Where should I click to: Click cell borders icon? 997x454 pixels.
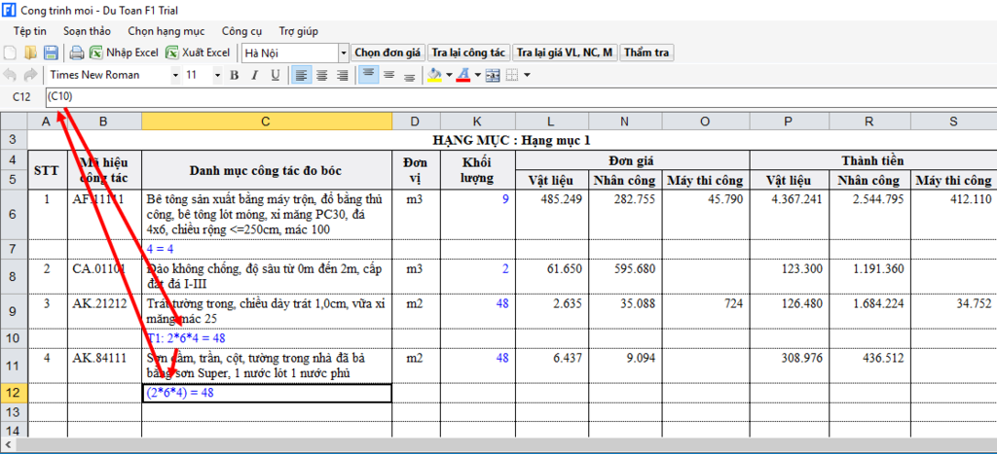[x=512, y=76]
